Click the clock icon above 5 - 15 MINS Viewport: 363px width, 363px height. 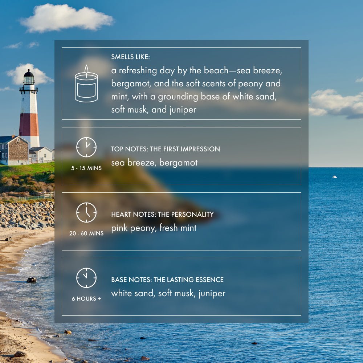pos(86,147)
